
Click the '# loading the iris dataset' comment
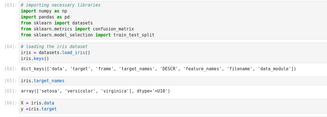(x=54, y=47)
